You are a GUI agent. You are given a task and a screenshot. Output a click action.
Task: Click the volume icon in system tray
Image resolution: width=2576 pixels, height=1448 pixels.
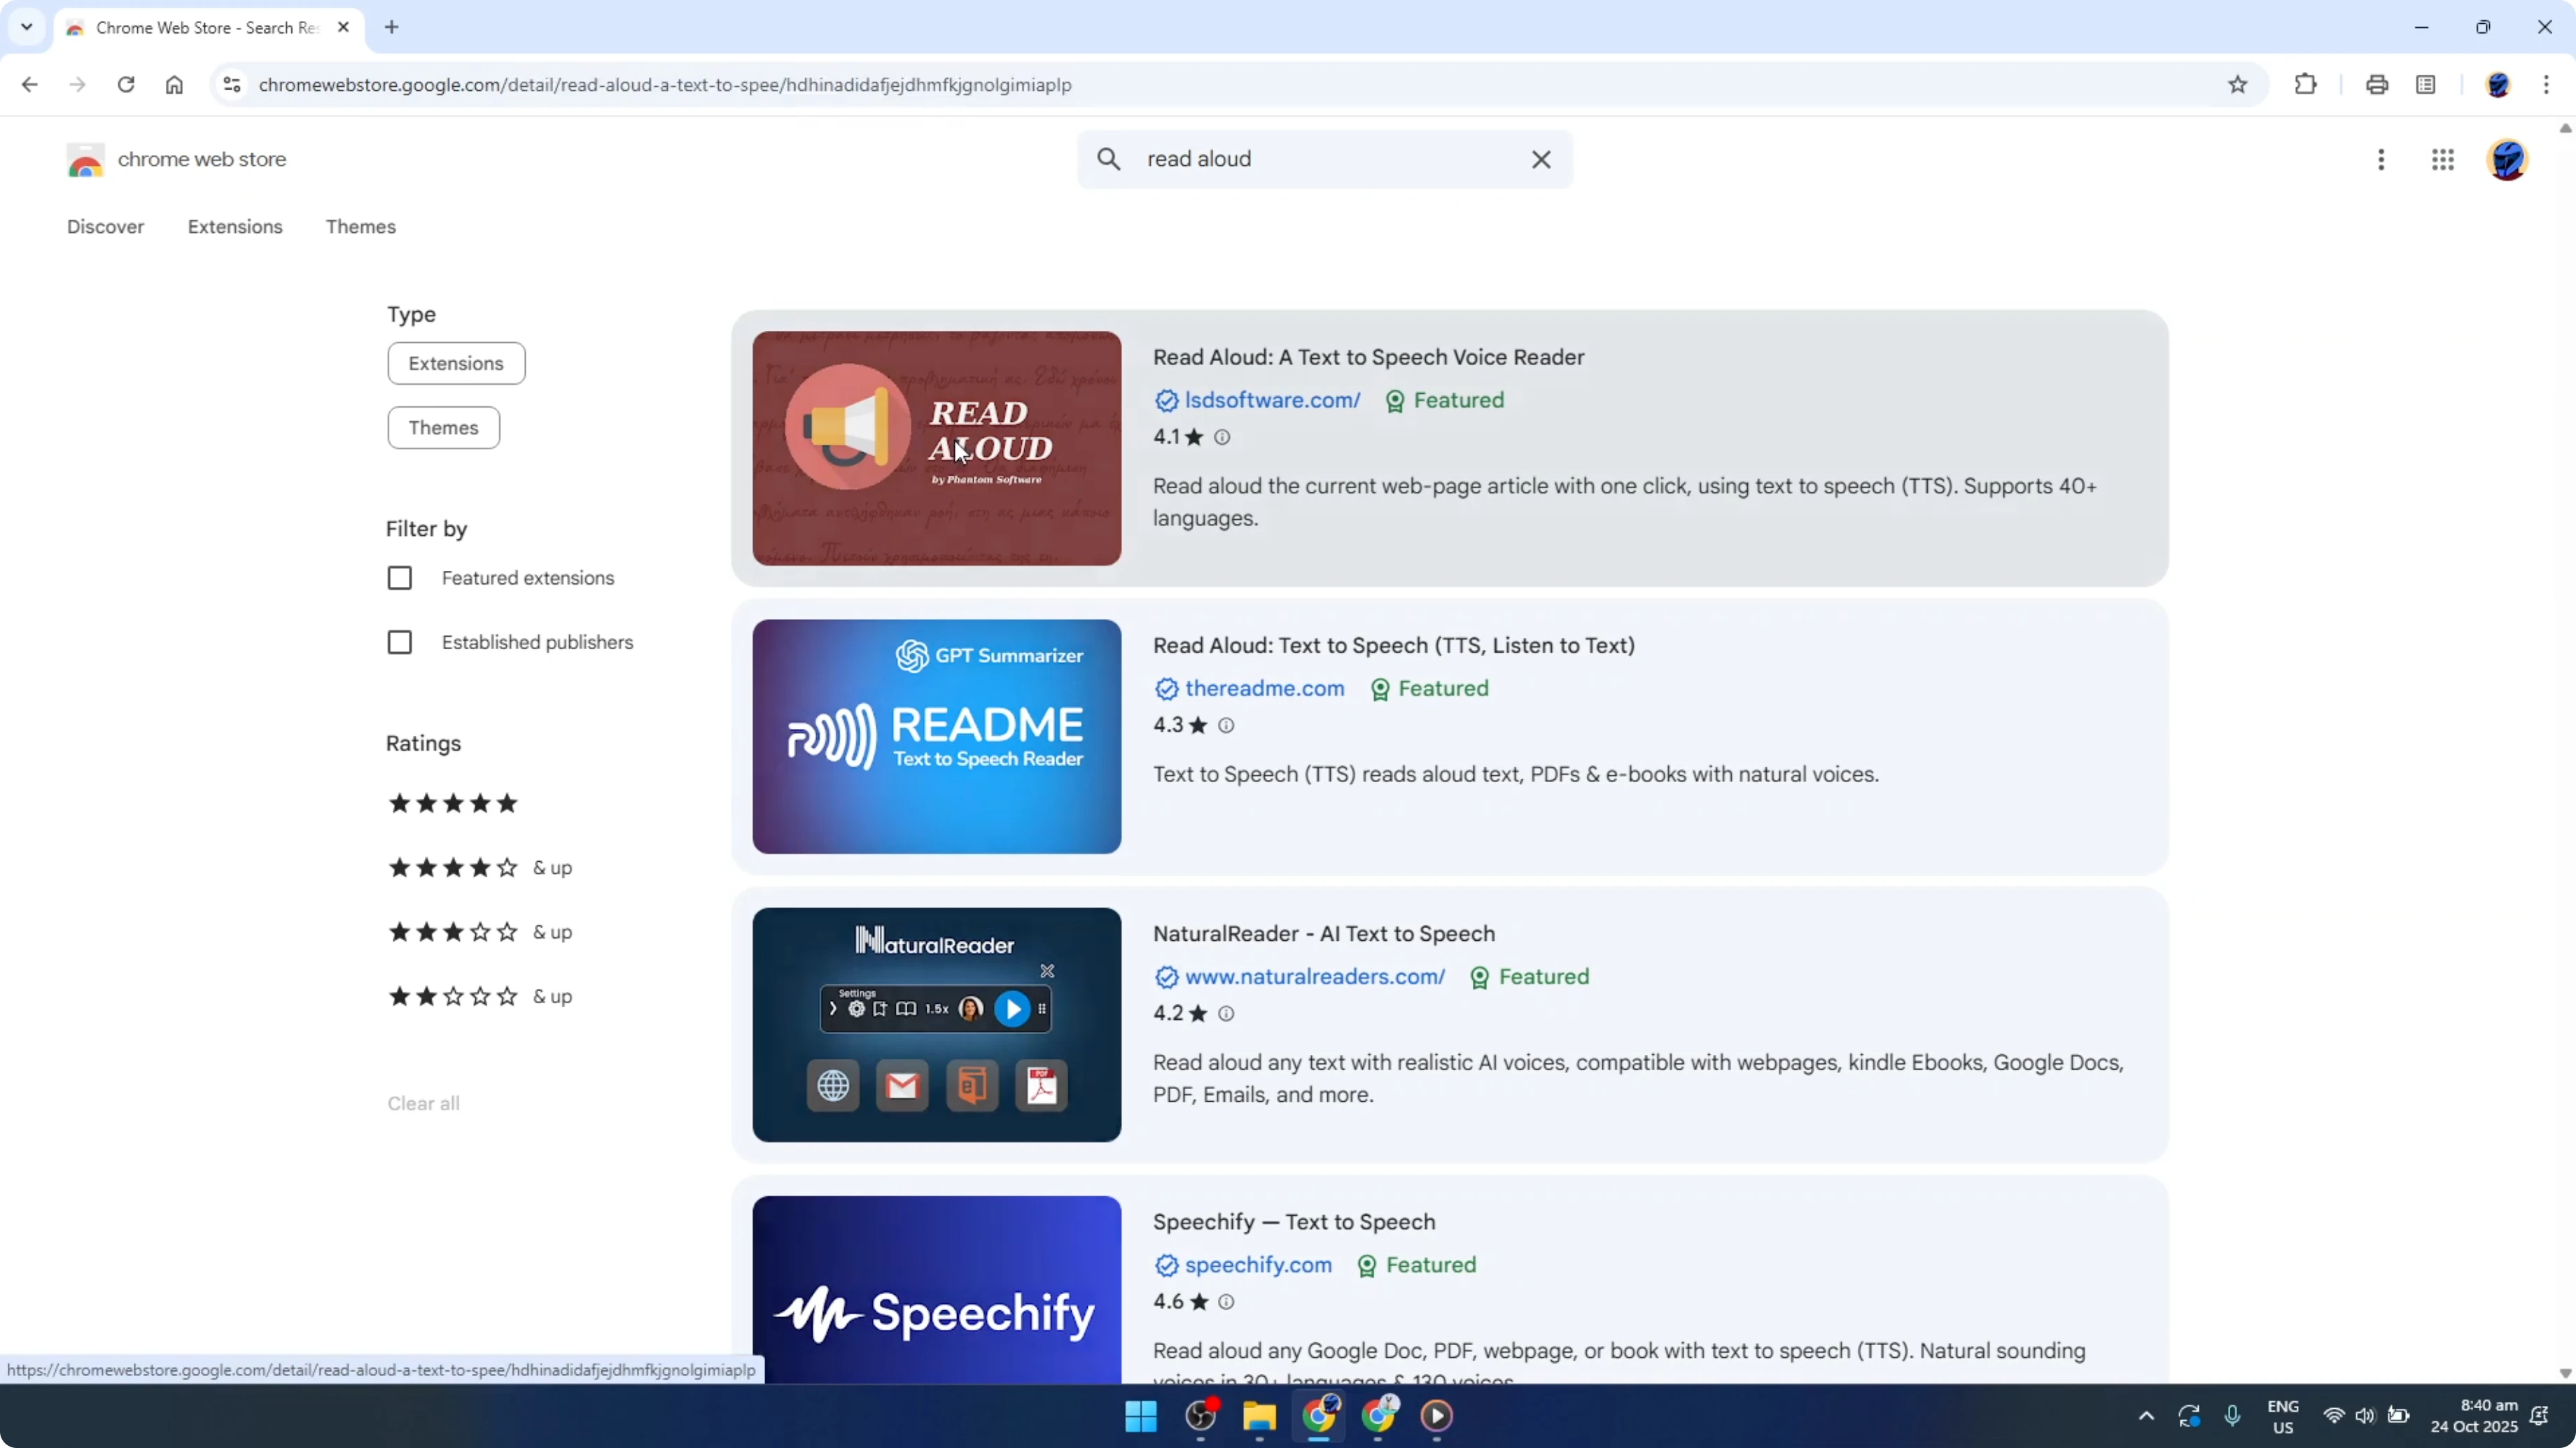[x=2365, y=1416]
